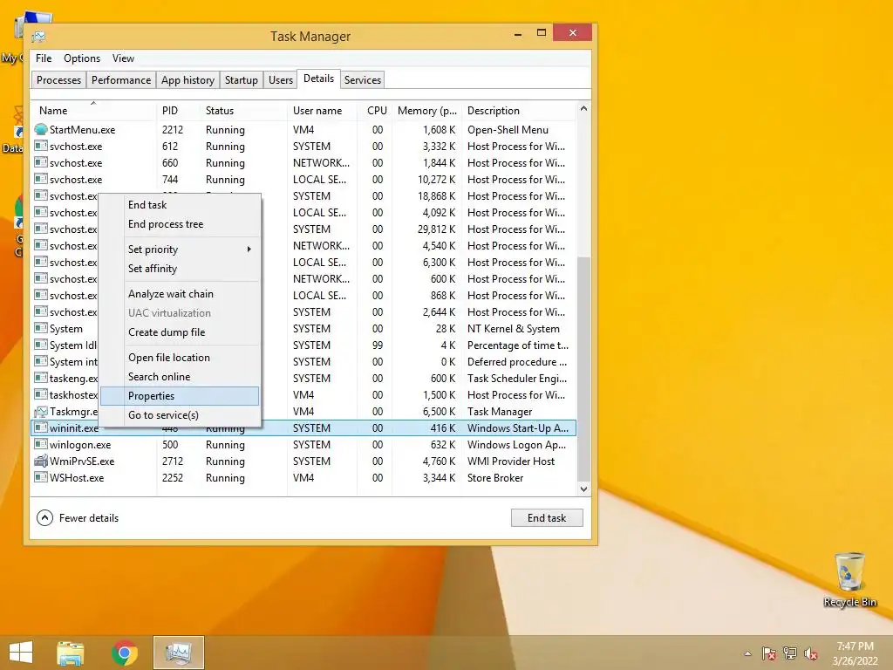Click the scrollbar down arrow
893x670 pixels.
click(583, 489)
